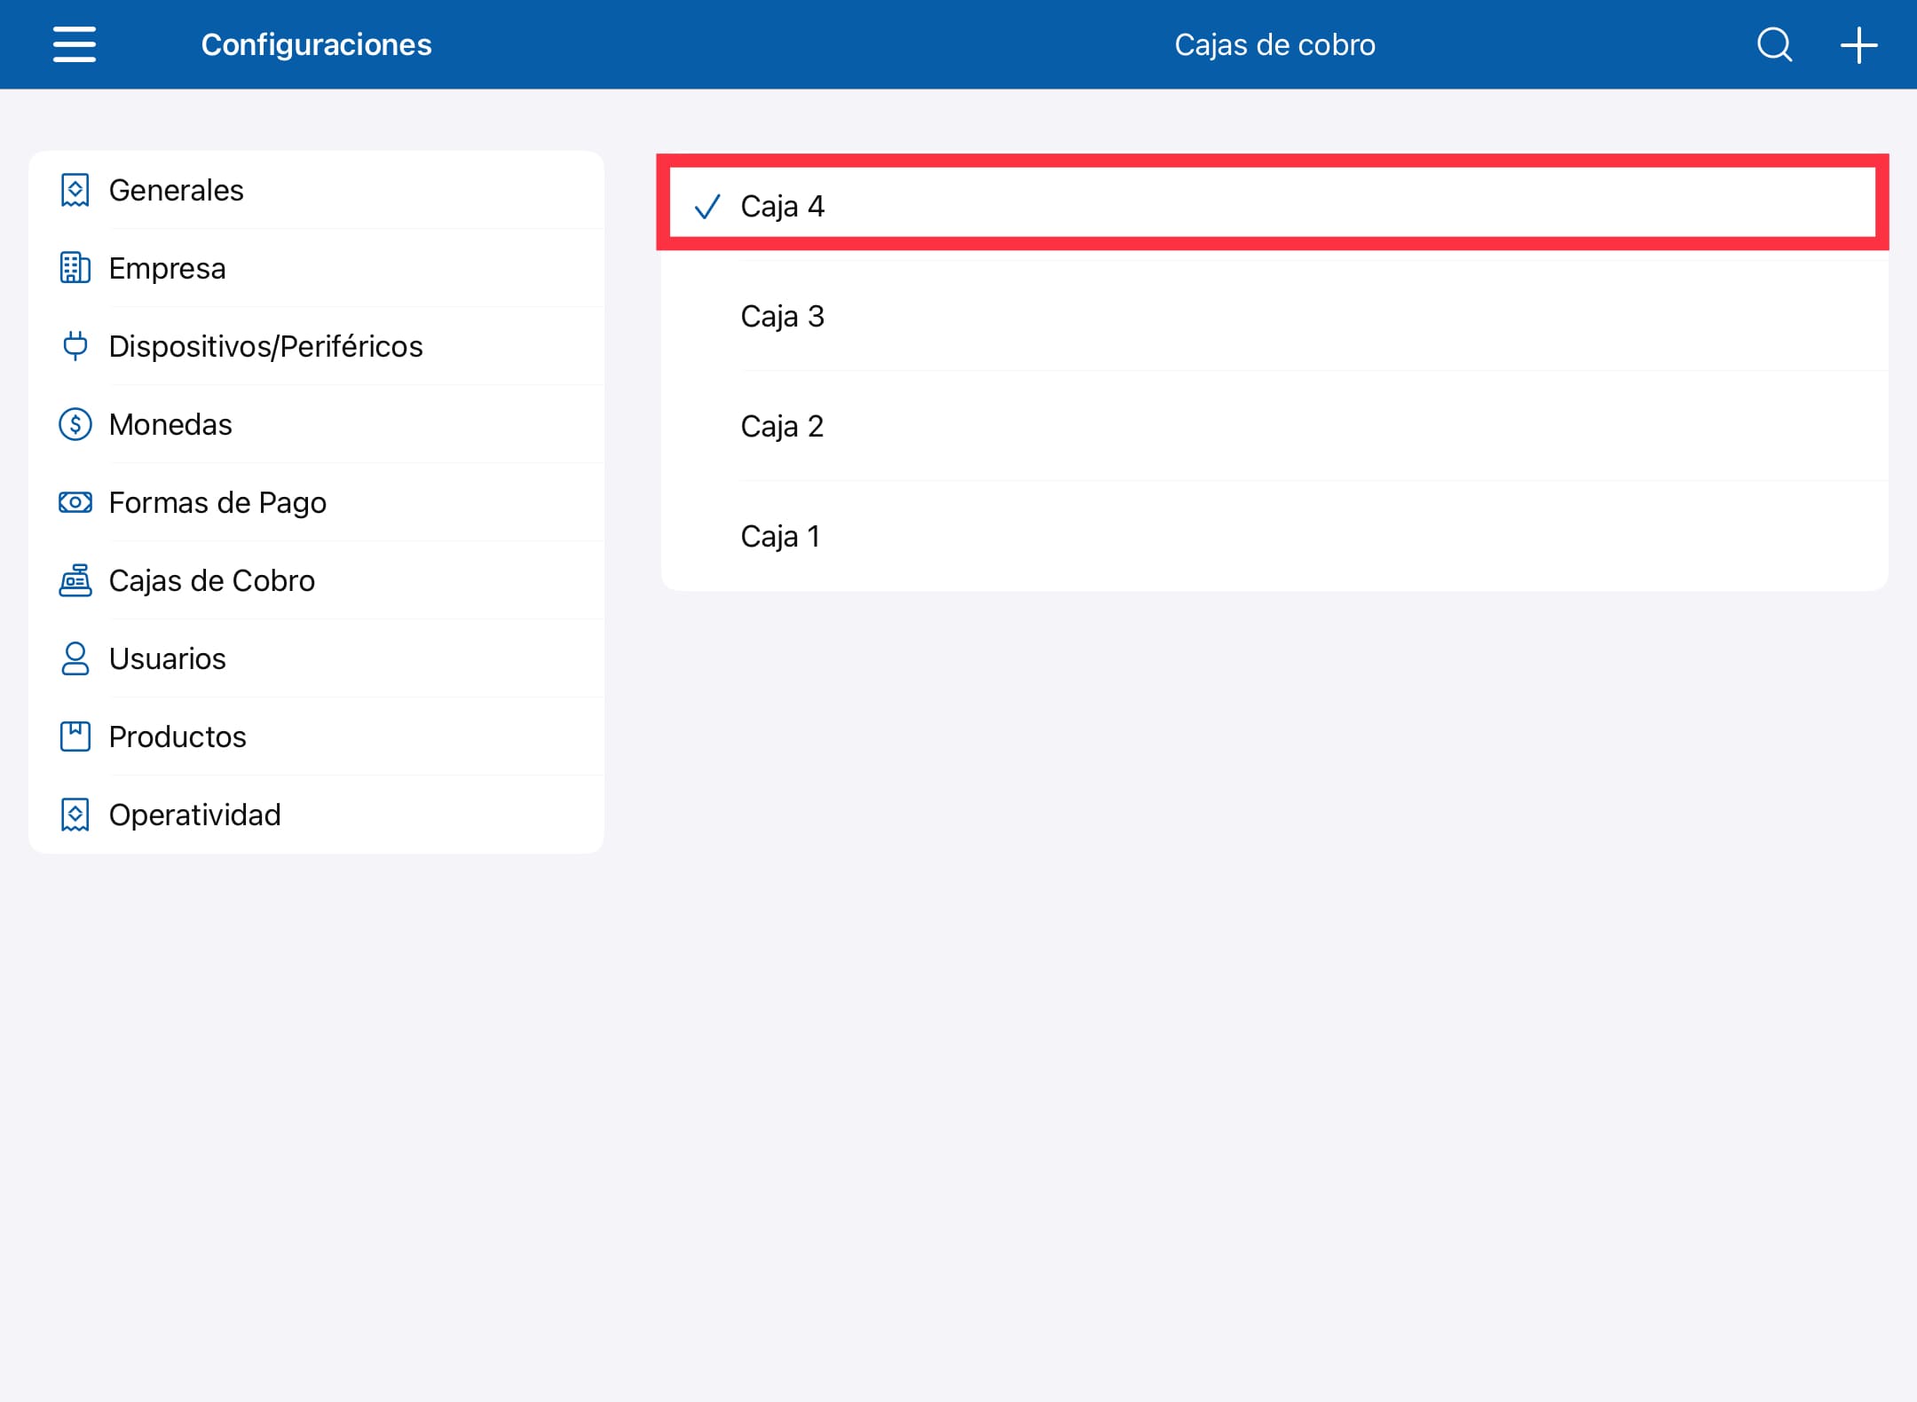Open Formas de Pago settings
This screenshot has width=1917, height=1402.
click(x=317, y=502)
